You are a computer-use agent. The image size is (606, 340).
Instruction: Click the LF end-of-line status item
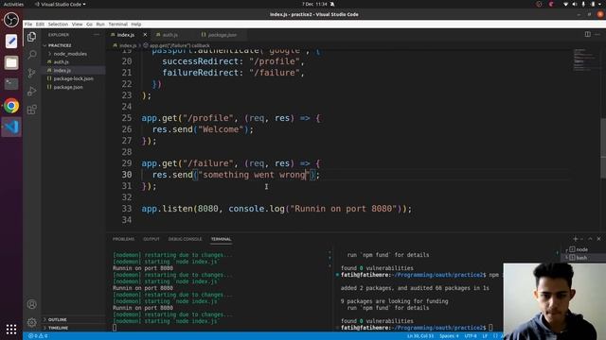[485, 336]
